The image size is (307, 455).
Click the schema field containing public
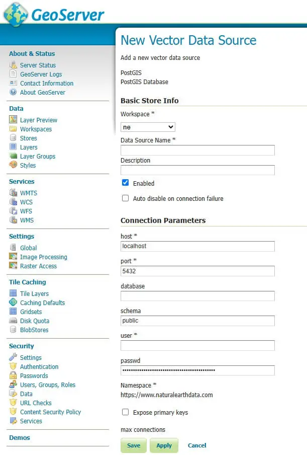(x=197, y=321)
